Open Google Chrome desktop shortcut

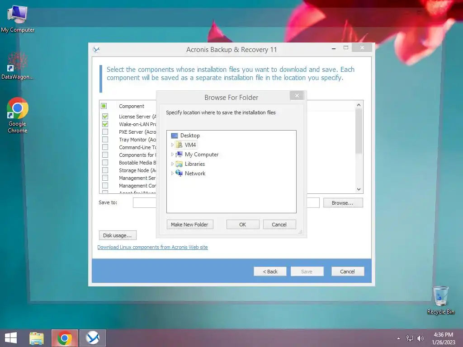pyautogui.click(x=18, y=115)
